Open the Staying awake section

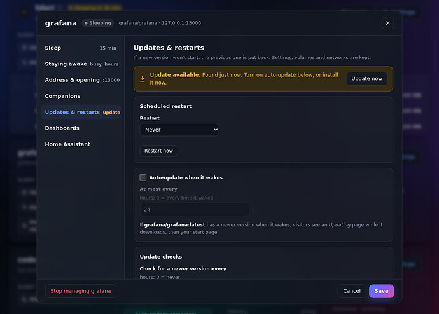[x=81, y=64]
